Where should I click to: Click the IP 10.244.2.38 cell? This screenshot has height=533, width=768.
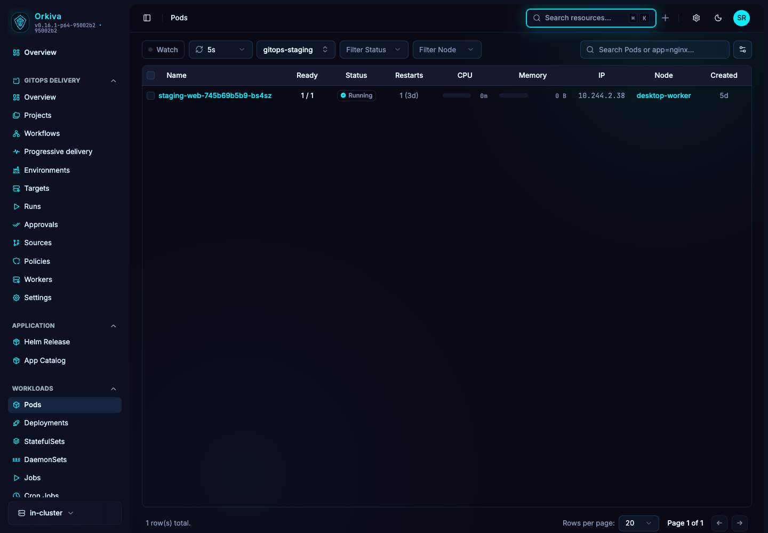pyautogui.click(x=602, y=96)
